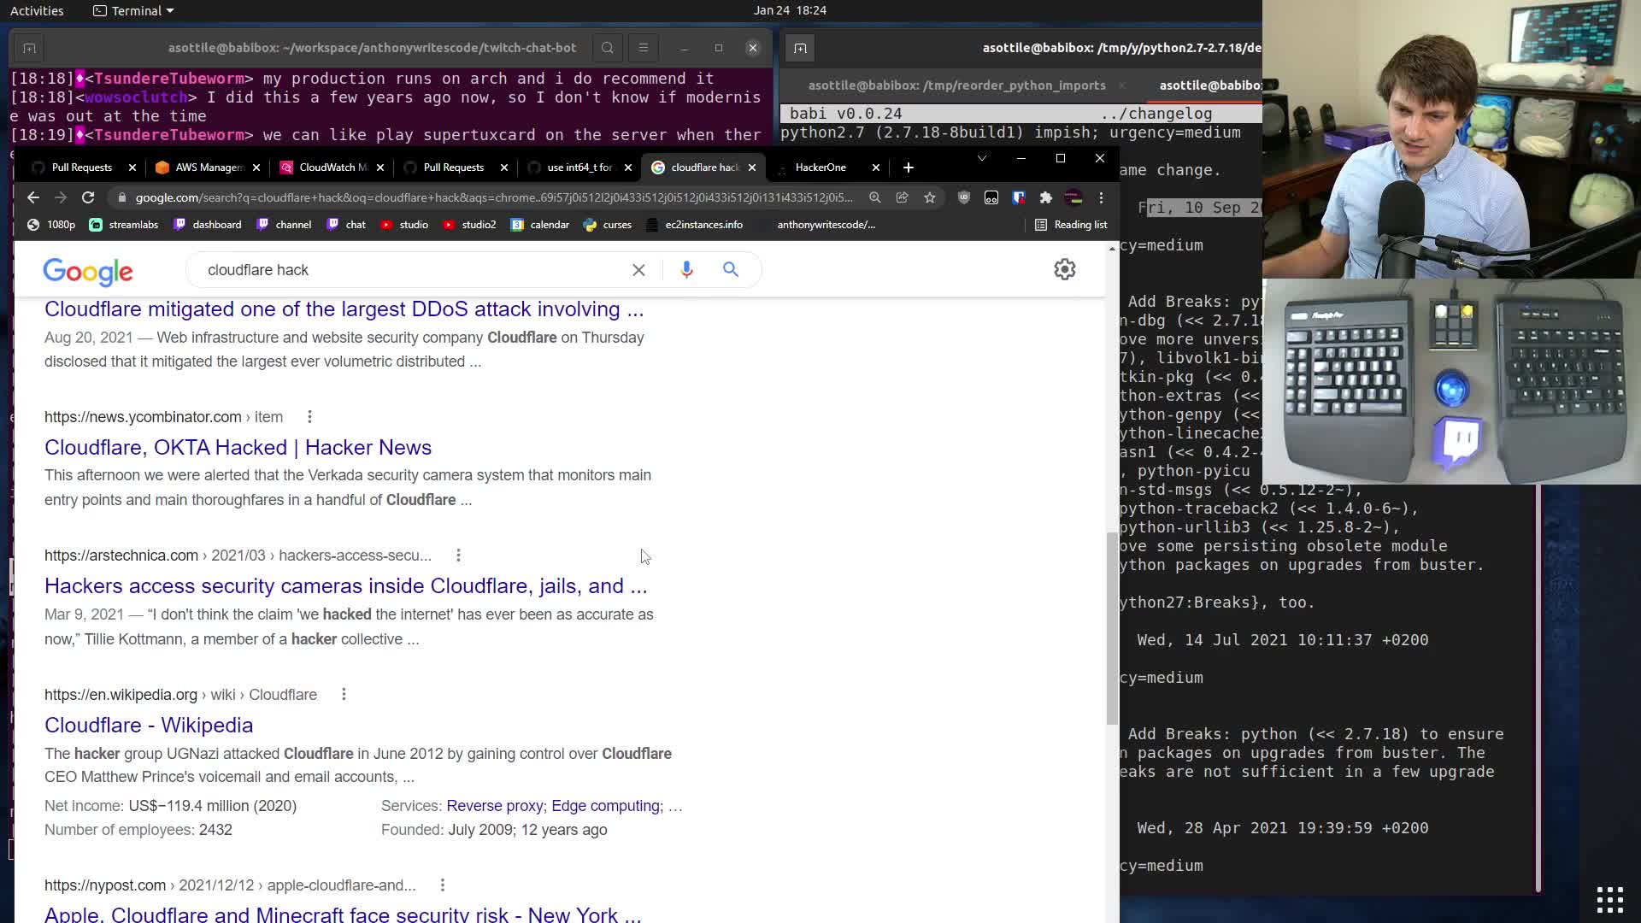Image resolution: width=1641 pixels, height=923 pixels.
Task: Click the browser page vertical scrollbar
Action: pyautogui.click(x=1112, y=628)
